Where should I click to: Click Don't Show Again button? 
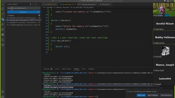click(x=166, y=95)
